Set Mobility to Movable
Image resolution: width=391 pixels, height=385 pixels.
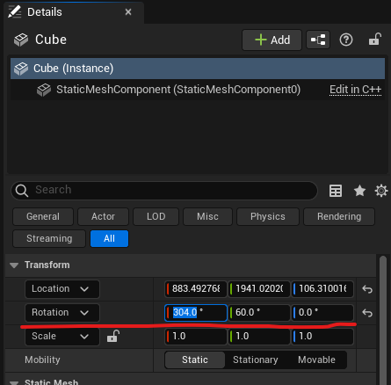tap(316, 360)
